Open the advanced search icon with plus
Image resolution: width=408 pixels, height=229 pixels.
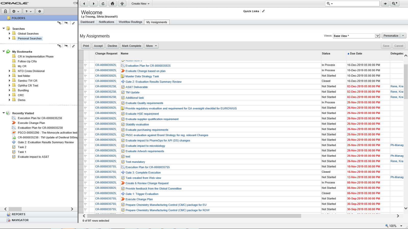click(394, 4)
